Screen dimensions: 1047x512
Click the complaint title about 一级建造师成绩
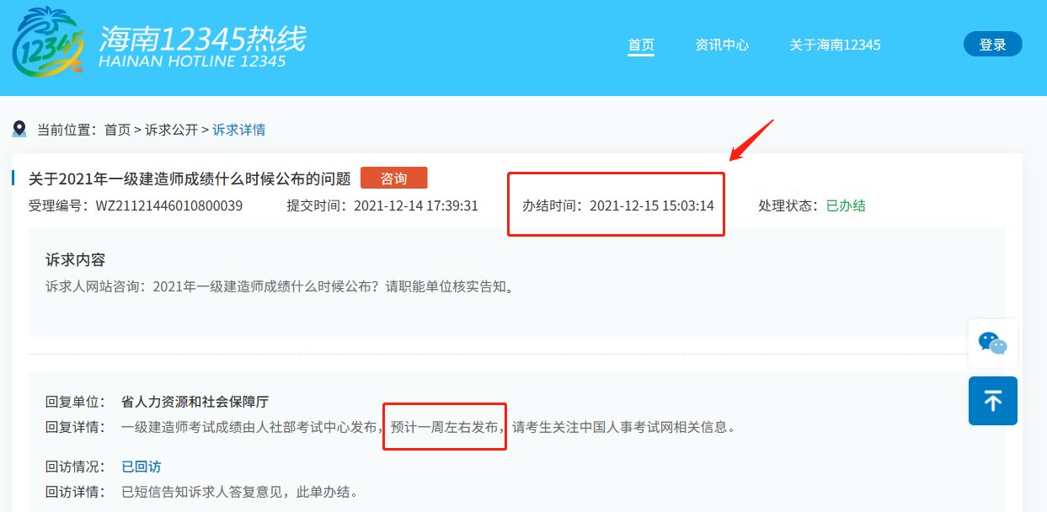tap(190, 179)
